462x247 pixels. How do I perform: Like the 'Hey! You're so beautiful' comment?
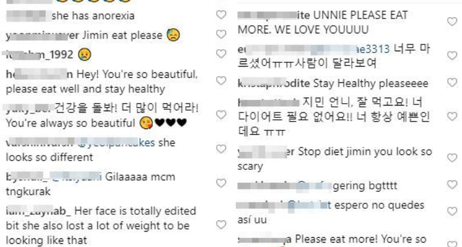[x=221, y=81]
